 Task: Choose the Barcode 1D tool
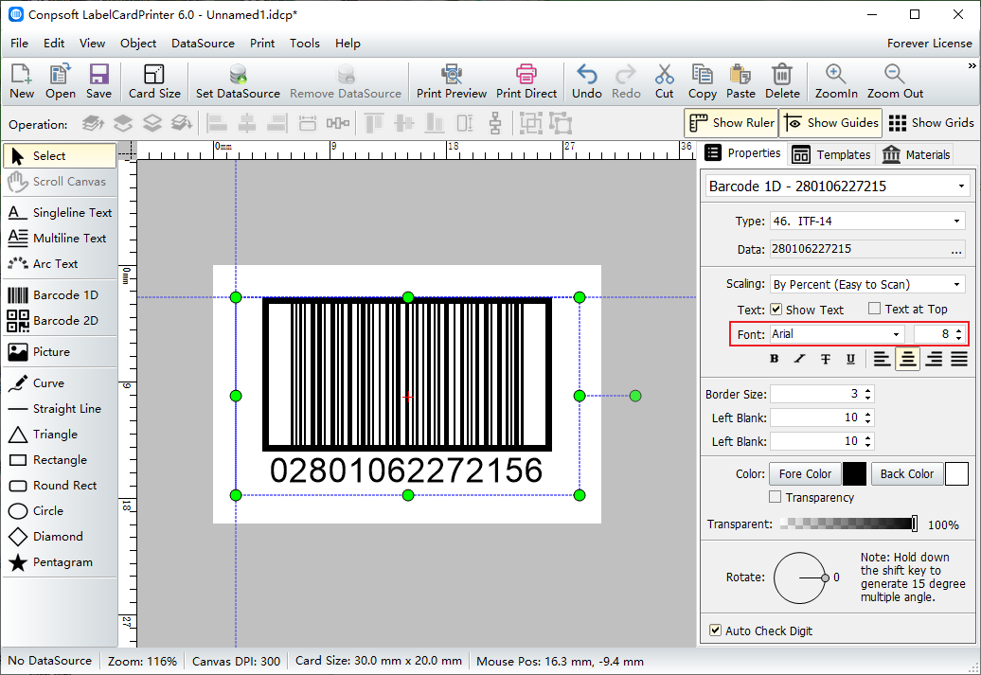click(x=60, y=294)
